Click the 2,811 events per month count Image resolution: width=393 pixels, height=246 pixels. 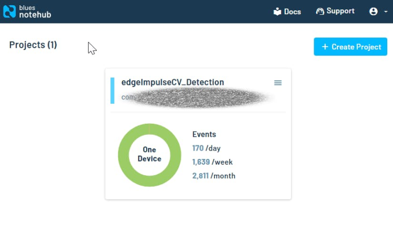(x=201, y=176)
